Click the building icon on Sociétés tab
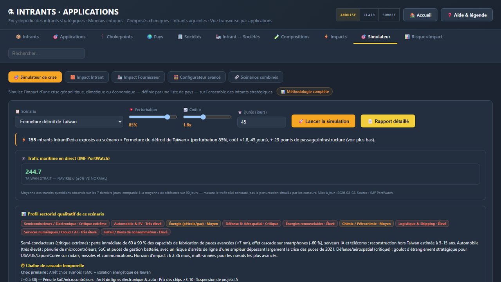501x282 pixels. pyautogui.click(x=180, y=37)
